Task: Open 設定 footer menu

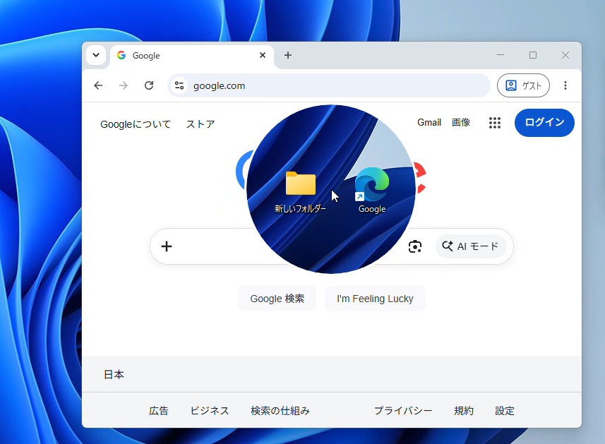Action: (x=505, y=411)
